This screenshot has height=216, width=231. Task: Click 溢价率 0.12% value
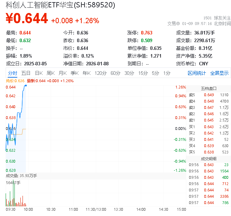click(x=88, y=56)
